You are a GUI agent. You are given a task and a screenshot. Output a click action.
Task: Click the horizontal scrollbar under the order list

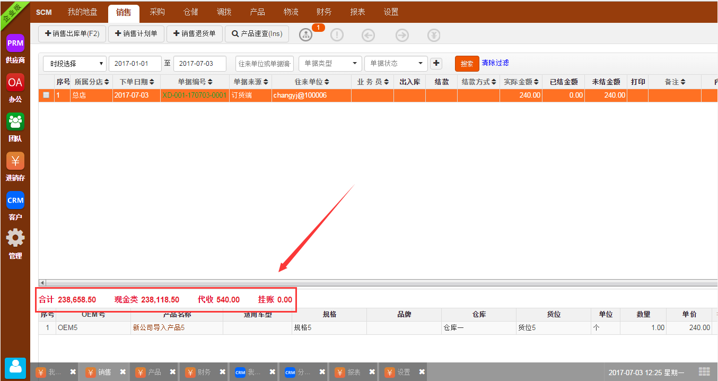pyautogui.click(x=371, y=283)
